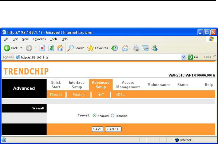218x144 pixels.
Task: Click the Back arrow icon
Action: coord(7,48)
